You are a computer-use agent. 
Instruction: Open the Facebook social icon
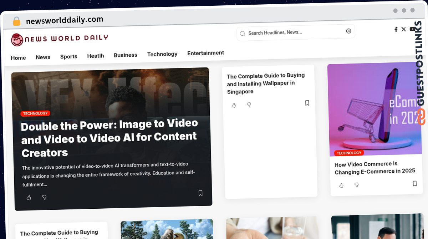pos(396,30)
